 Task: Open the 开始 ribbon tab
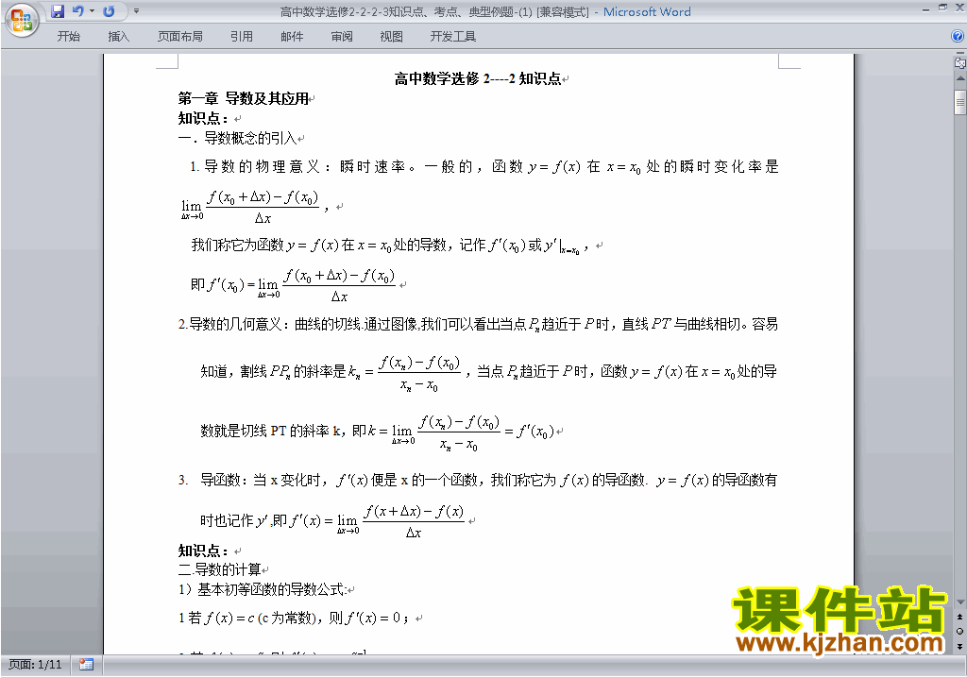[68, 37]
